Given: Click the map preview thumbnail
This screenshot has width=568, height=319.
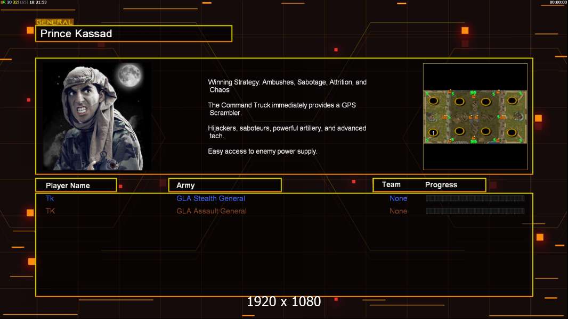Looking at the screenshot, I should coord(475,116).
